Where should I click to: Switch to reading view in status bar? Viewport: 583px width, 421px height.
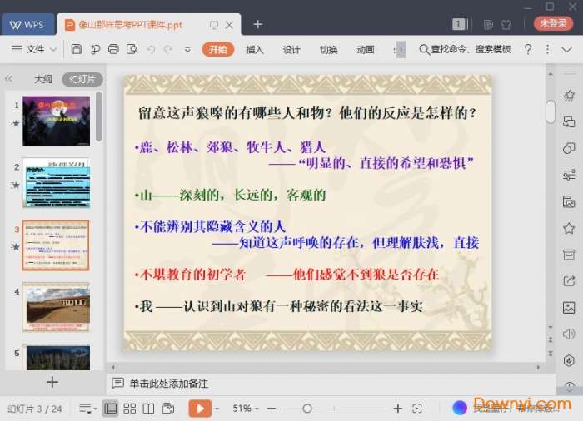(x=148, y=409)
